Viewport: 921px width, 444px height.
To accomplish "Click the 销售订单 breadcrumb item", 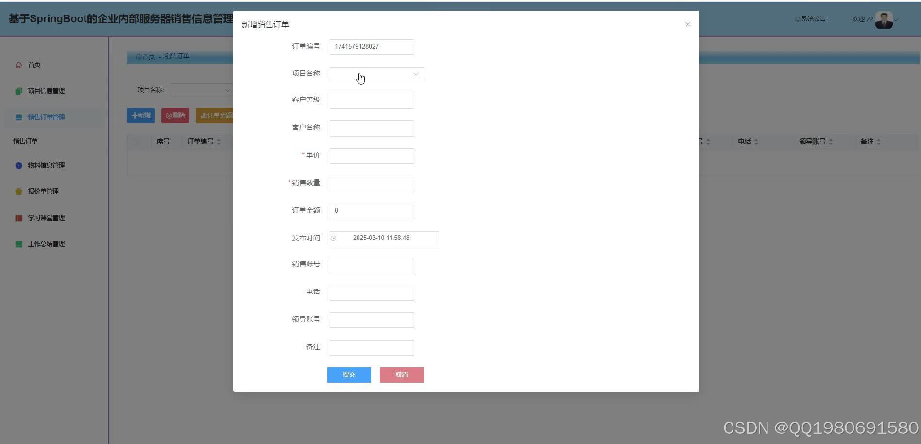I will pos(177,57).
